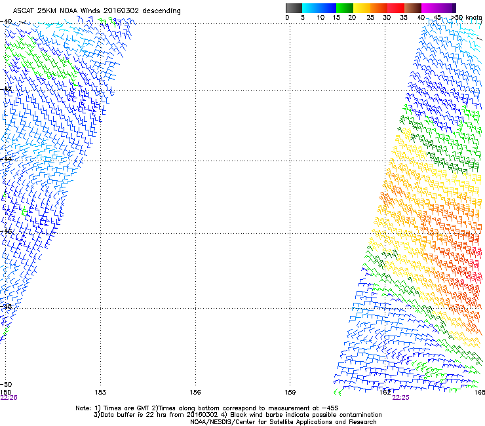Click the '30' legend scale label

(x=387, y=18)
